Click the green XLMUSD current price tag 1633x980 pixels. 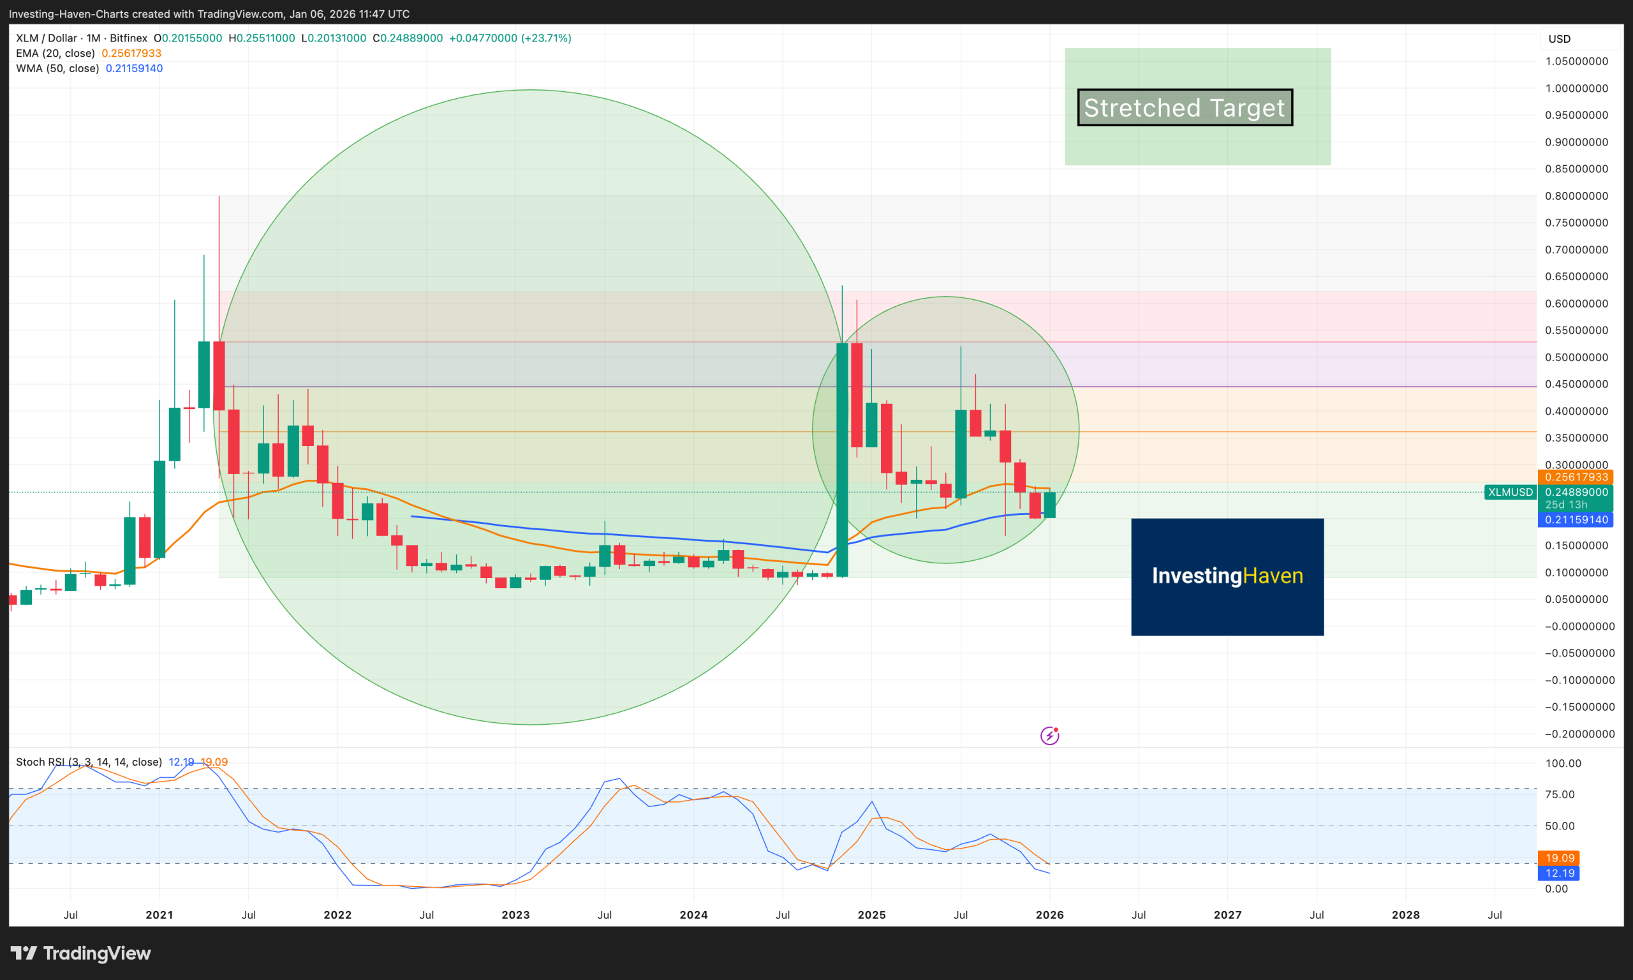[1576, 492]
